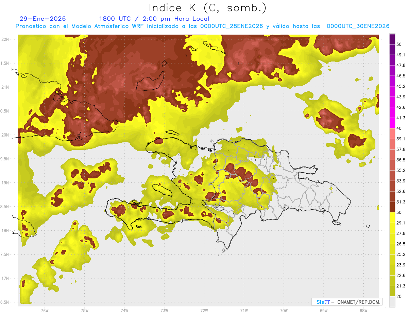Click the "33.9" color bar value
Viewport: 408px width, 315px height.
pos(401,181)
